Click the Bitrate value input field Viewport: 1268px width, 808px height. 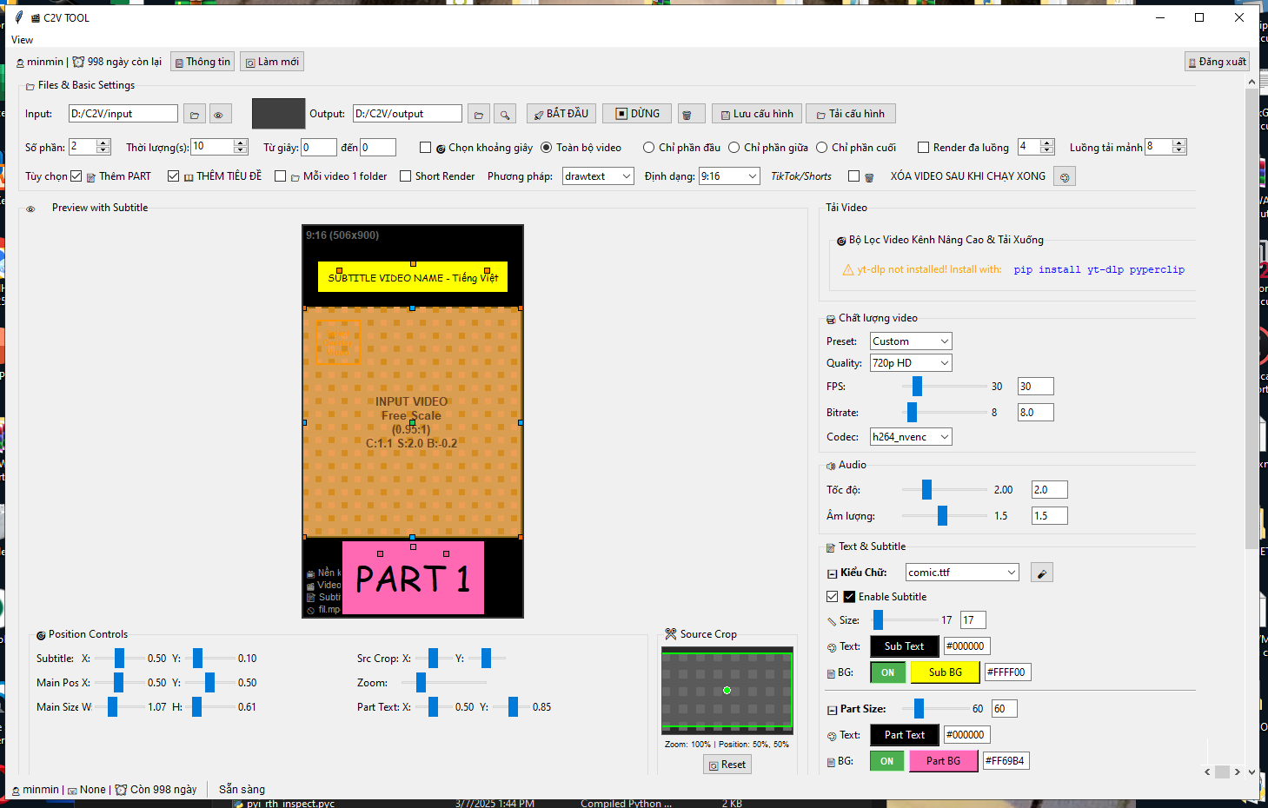[1035, 413]
